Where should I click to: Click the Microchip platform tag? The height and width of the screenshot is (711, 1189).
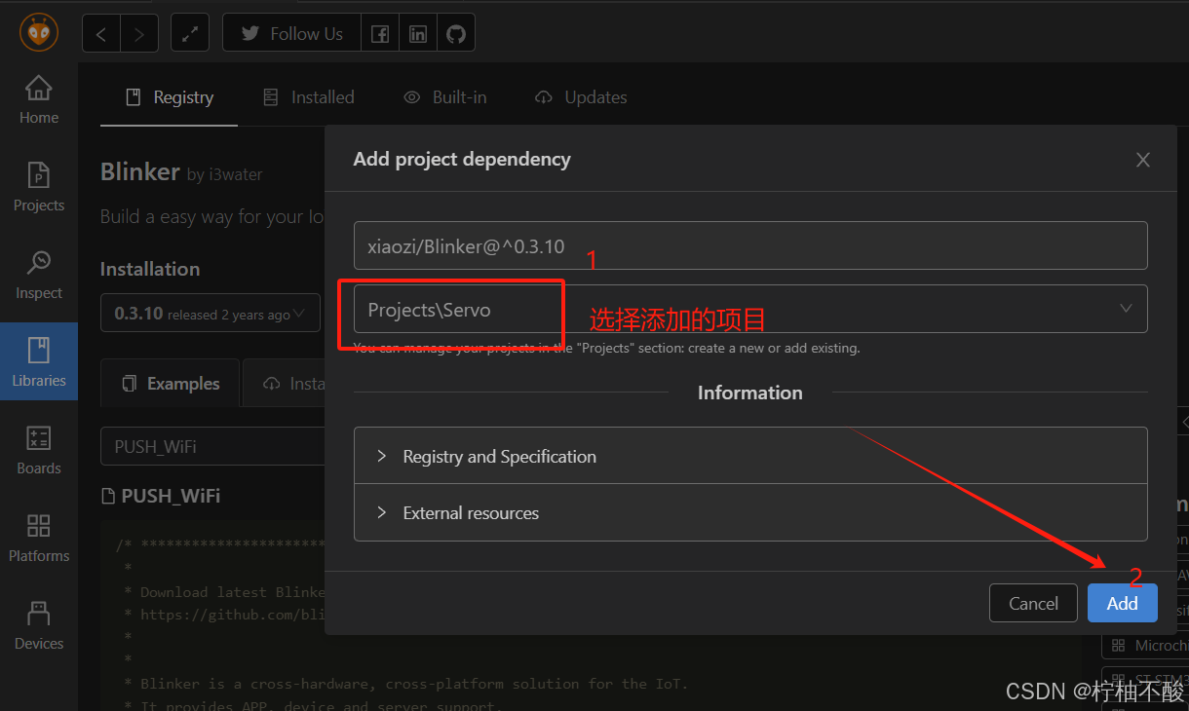pos(1146,646)
